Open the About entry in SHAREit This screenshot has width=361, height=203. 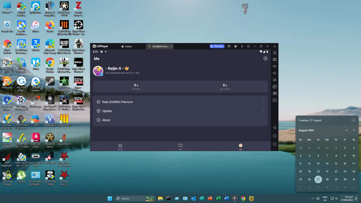coord(180,120)
